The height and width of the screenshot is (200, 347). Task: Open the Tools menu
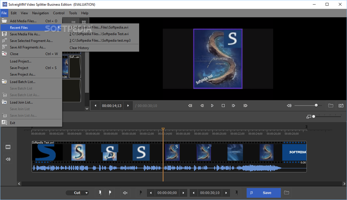[73, 13]
